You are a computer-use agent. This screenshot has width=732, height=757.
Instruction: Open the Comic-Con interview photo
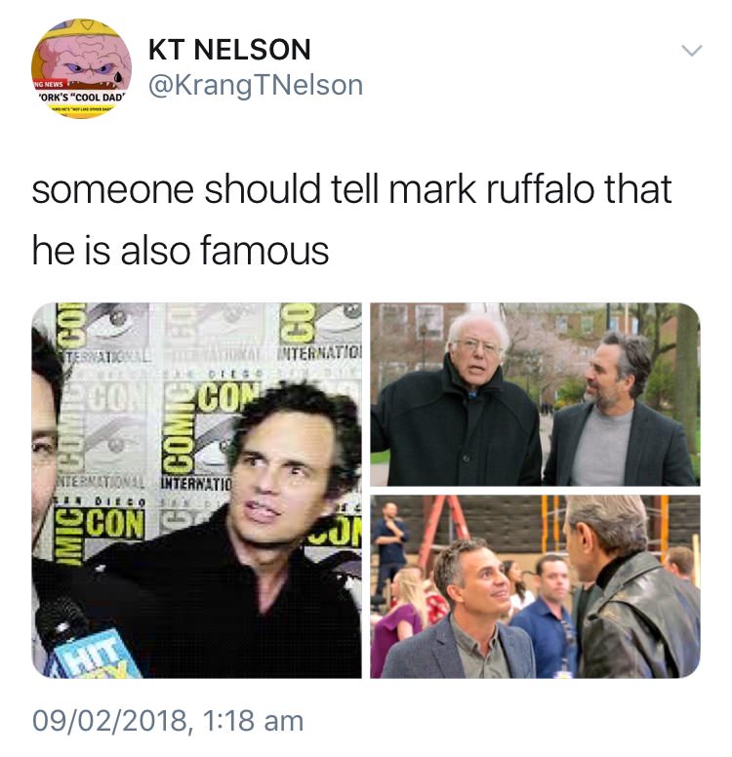(196, 490)
